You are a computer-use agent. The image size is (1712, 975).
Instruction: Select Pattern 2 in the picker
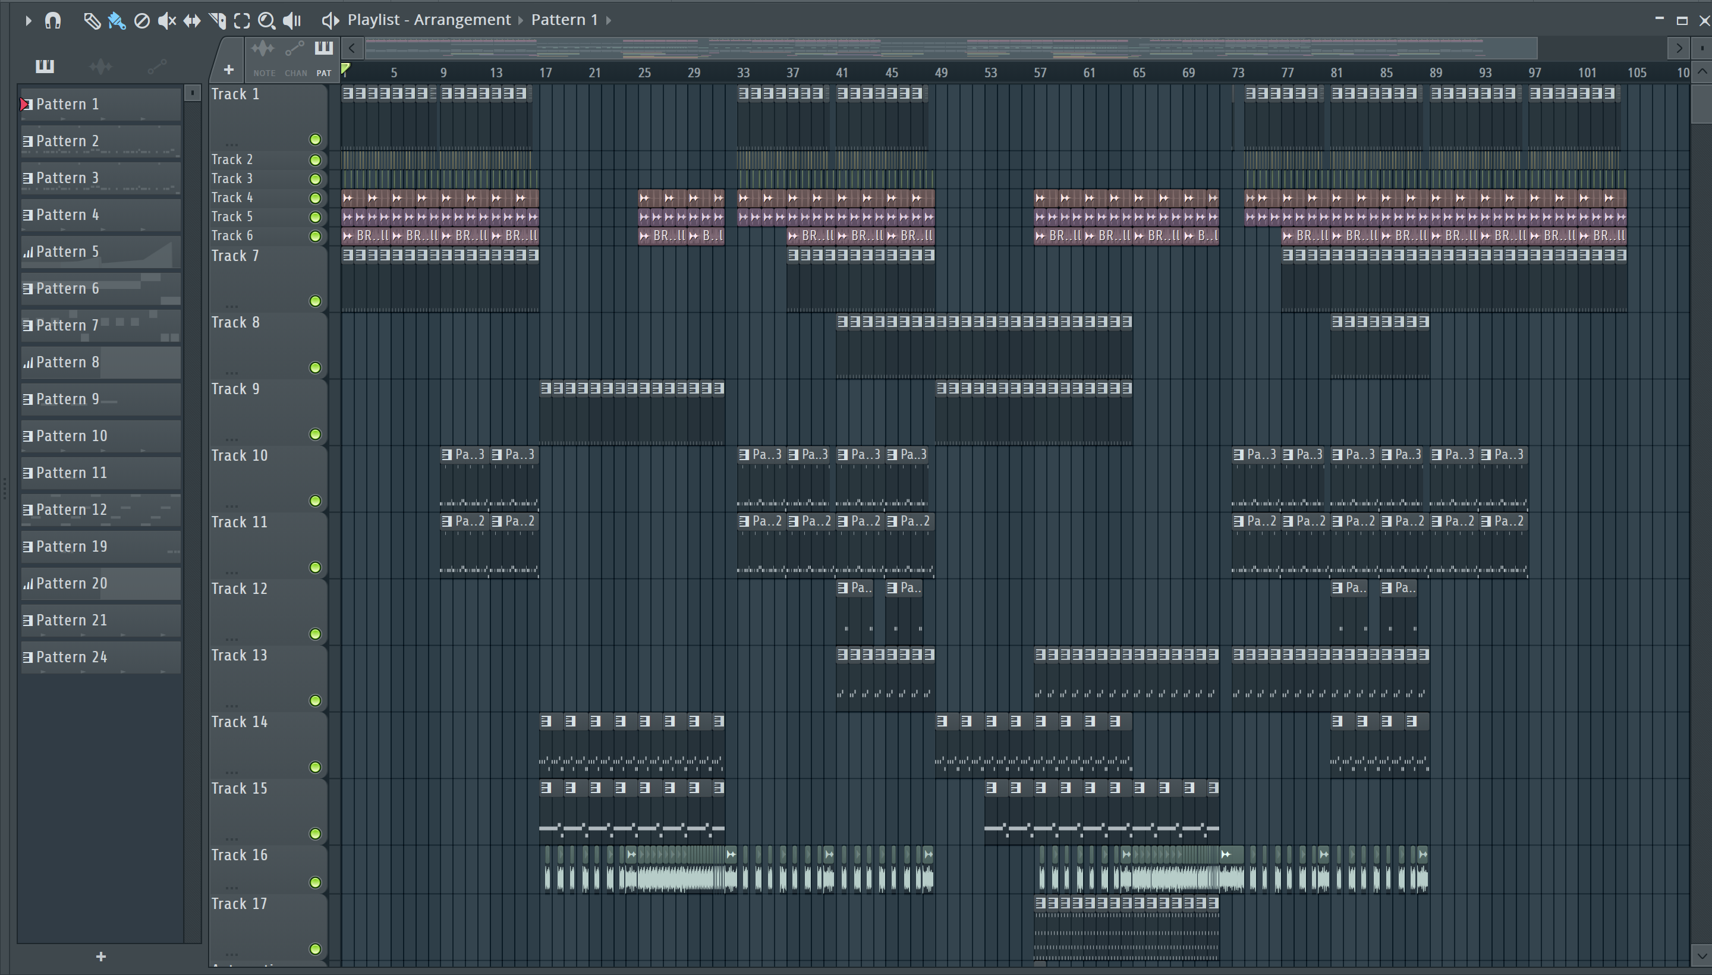pos(101,141)
